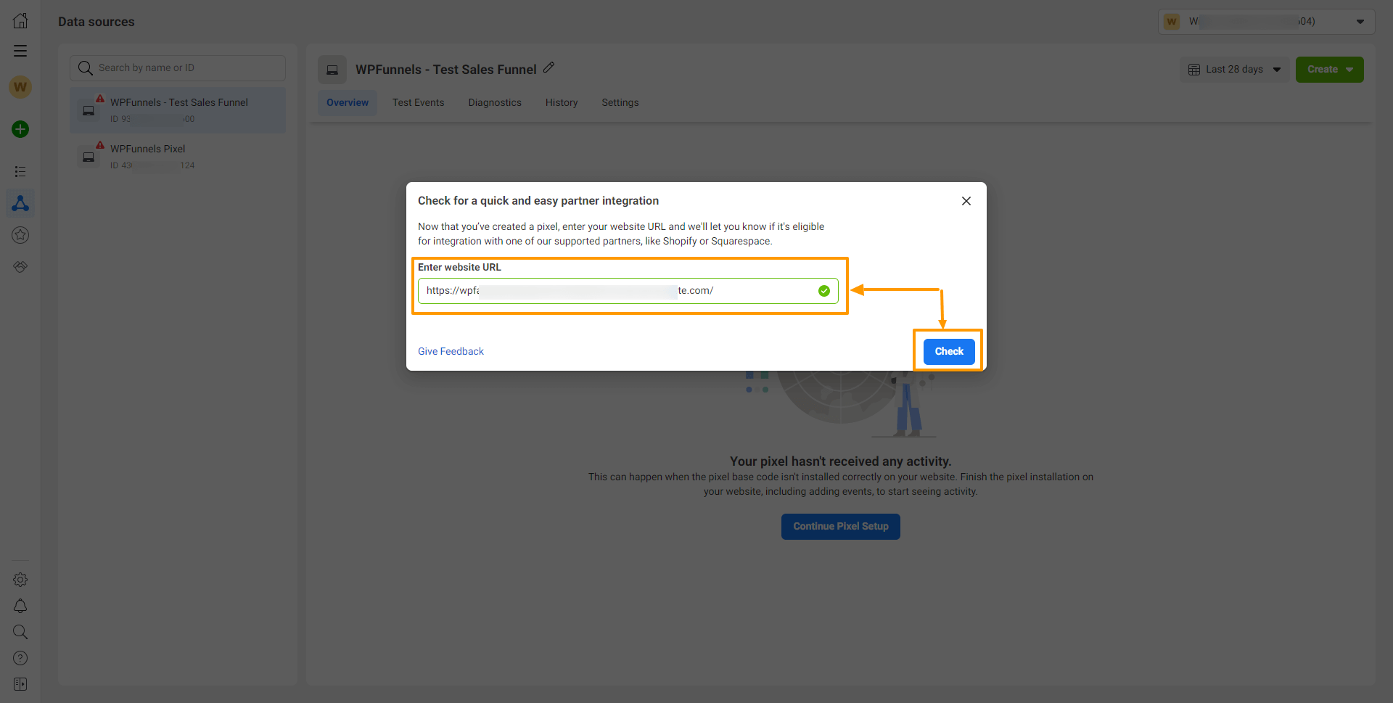The height and width of the screenshot is (703, 1393).
Task: Open settings gear in sidebar
Action: [20, 580]
